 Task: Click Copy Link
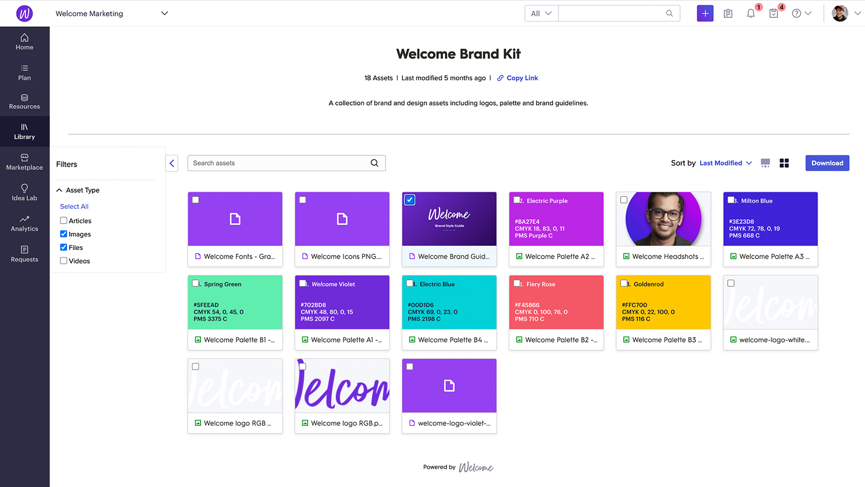[522, 78]
